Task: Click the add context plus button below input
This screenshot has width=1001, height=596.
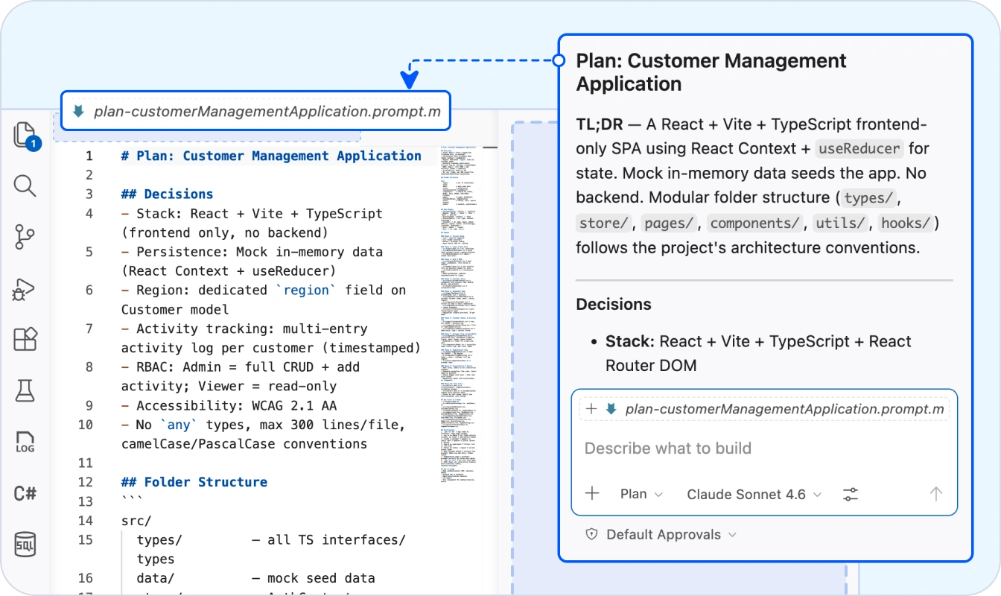Action: click(x=592, y=493)
